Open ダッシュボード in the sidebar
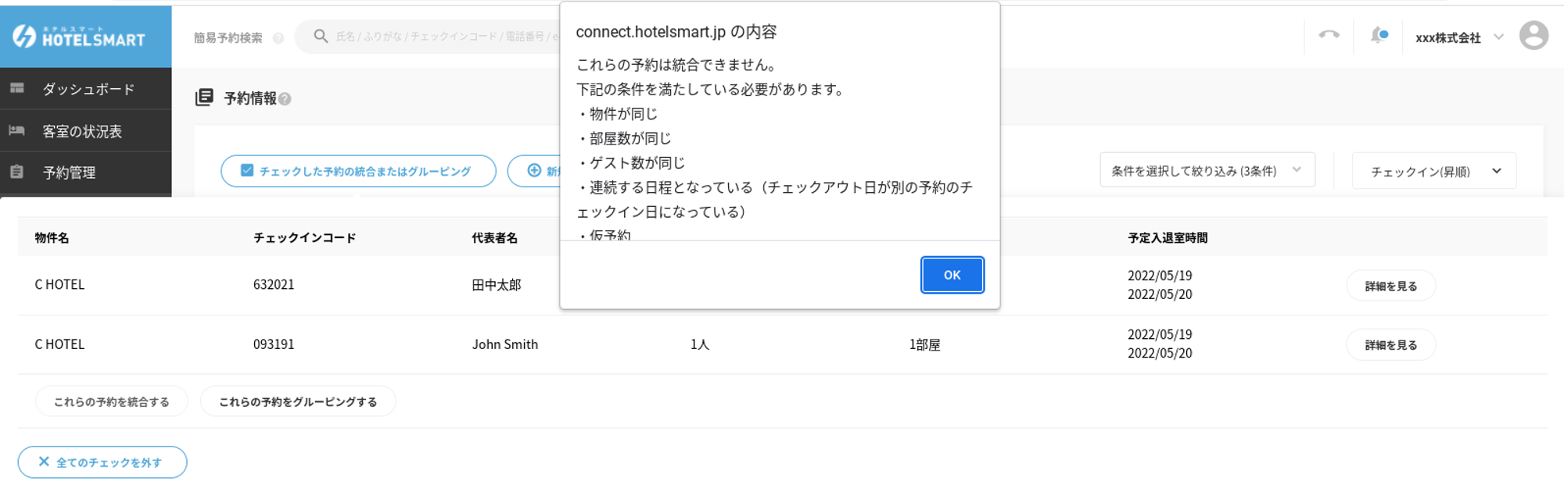This screenshot has width=1564, height=495. tap(88, 89)
